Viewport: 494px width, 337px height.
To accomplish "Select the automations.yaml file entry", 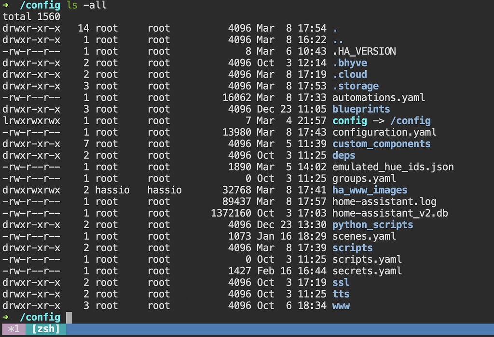I will point(379,97).
